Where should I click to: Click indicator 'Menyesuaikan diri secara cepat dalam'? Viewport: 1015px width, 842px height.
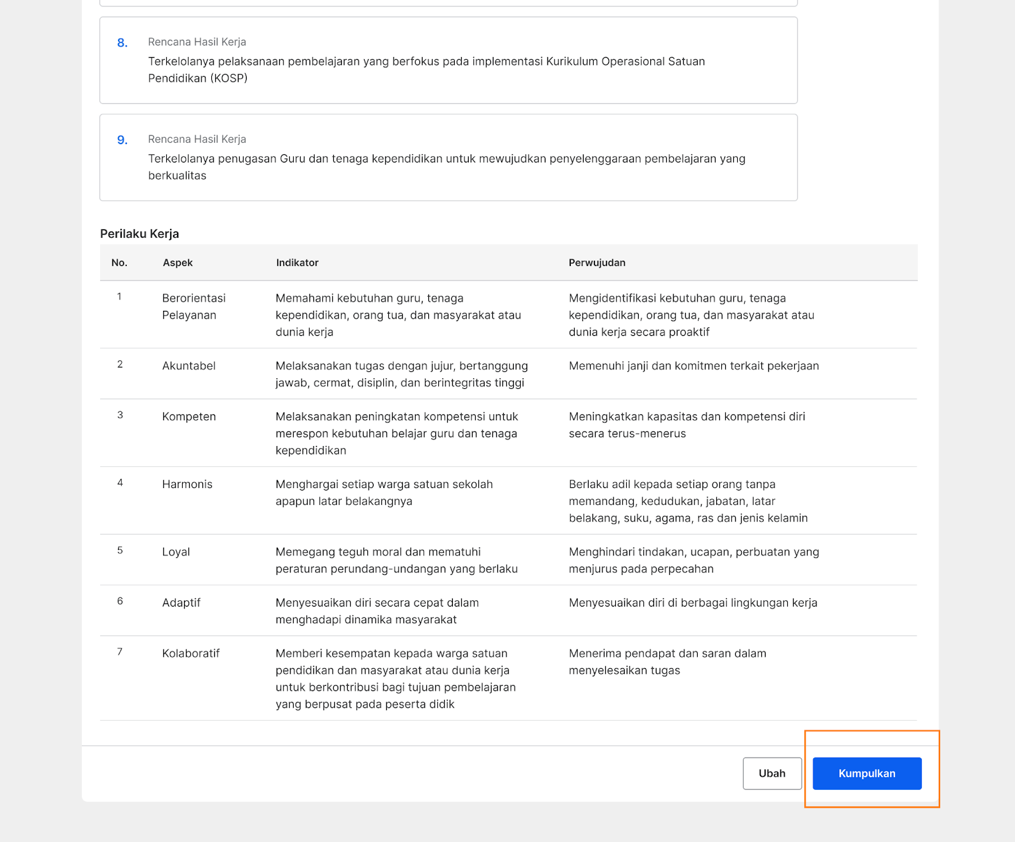click(377, 611)
